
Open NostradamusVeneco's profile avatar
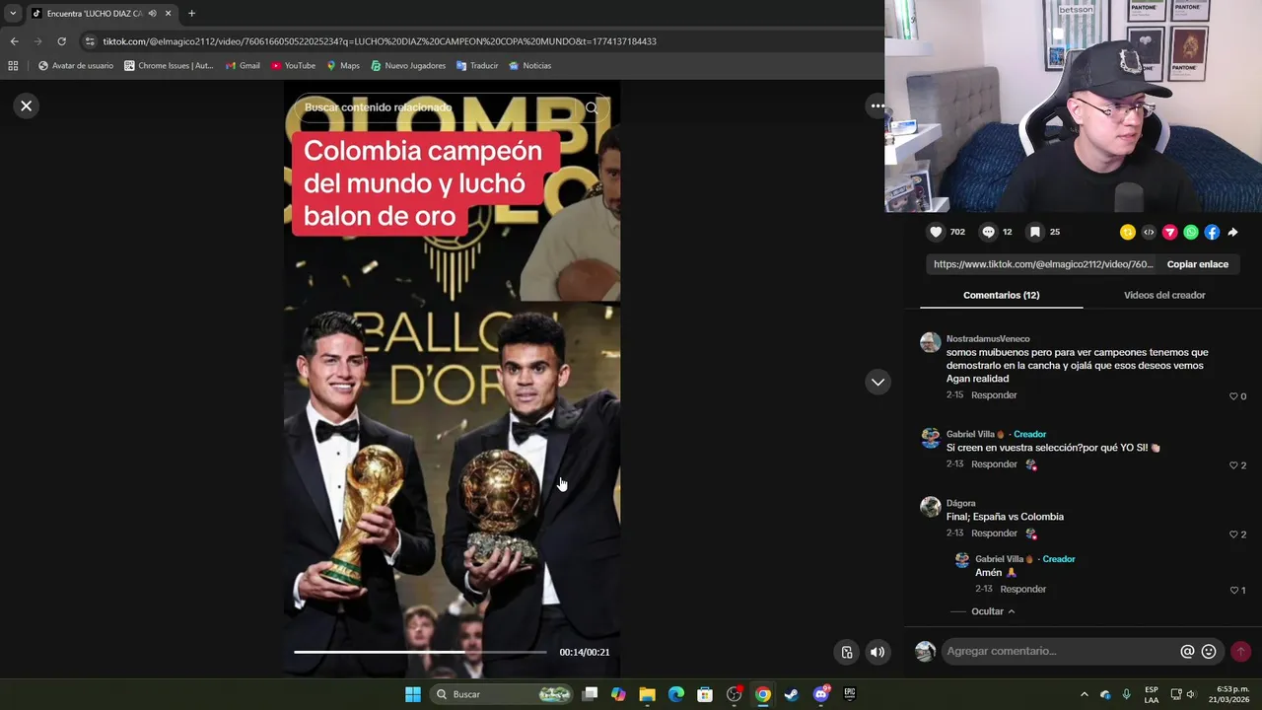tap(930, 342)
